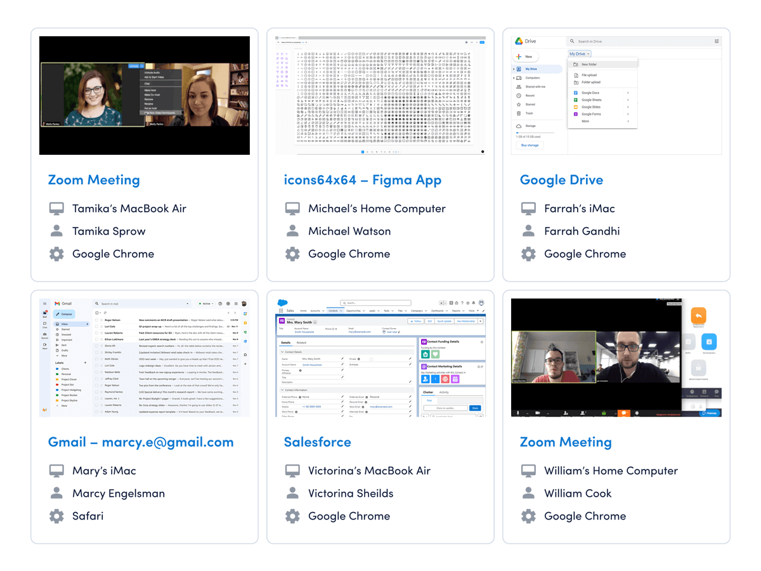761x571 pixels.
Task: Switch to the Related tab in Salesforce
Action: (301, 343)
